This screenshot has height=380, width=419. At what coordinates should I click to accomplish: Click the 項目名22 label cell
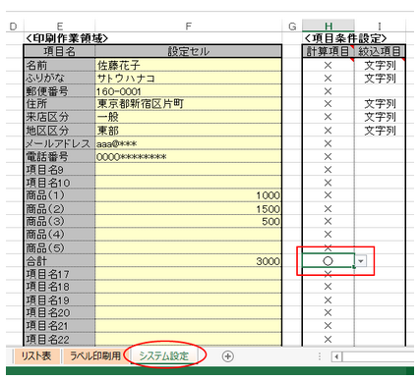[60, 339]
